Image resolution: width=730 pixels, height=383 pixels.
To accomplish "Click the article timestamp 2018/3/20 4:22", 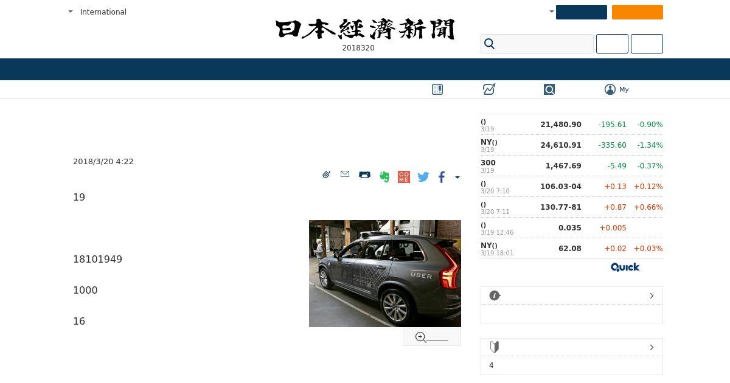I will coord(103,161).
